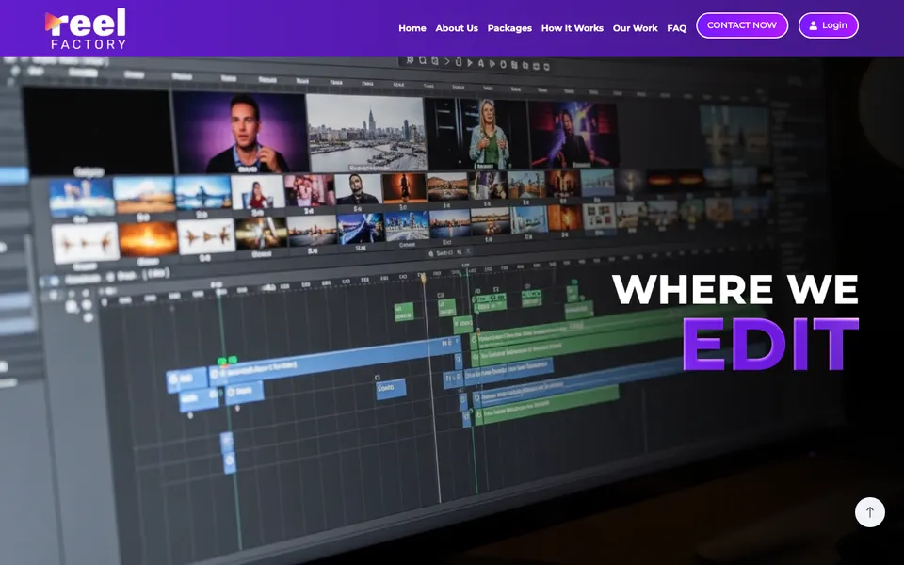
Task: Click the scroll-to-top arrow button
Action: (x=869, y=512)
